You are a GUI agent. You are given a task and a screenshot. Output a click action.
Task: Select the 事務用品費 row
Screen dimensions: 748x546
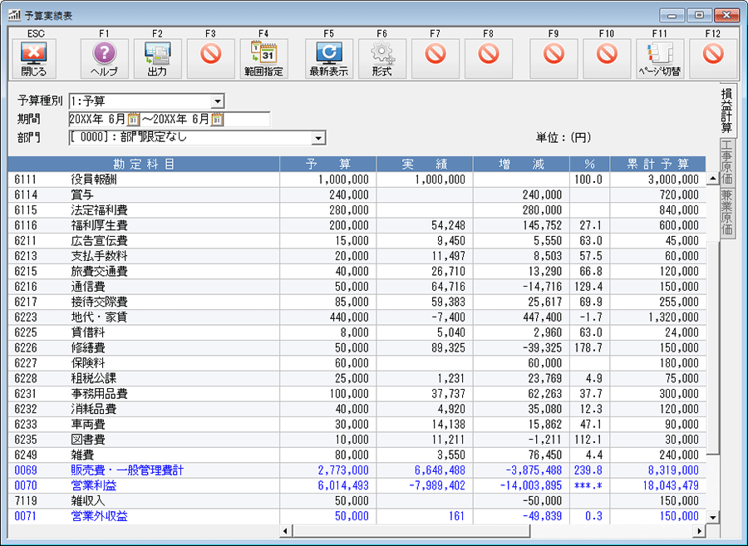pos(357,394)
